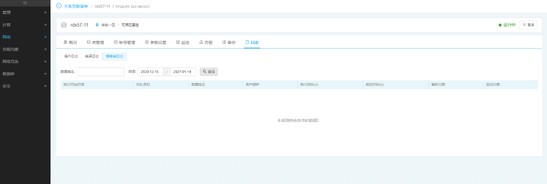Click the database cylinder icon beside rds57-11

coord(64,25)
